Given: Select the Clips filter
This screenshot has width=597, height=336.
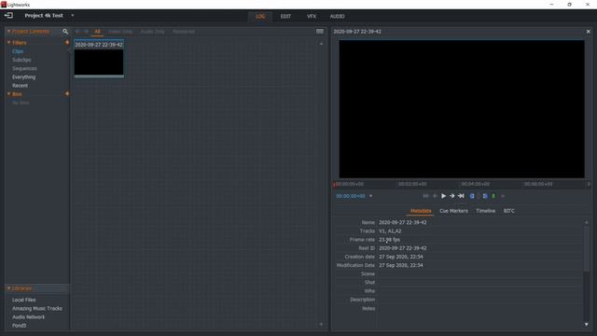Looking at the screenshot, I should point(18,51).
